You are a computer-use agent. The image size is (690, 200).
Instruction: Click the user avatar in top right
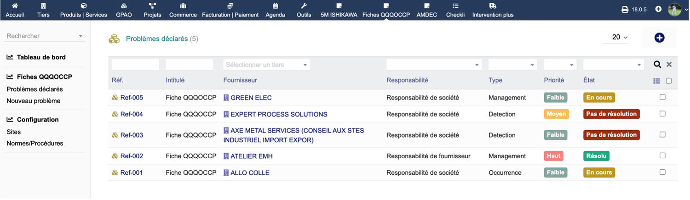point(674,10)
